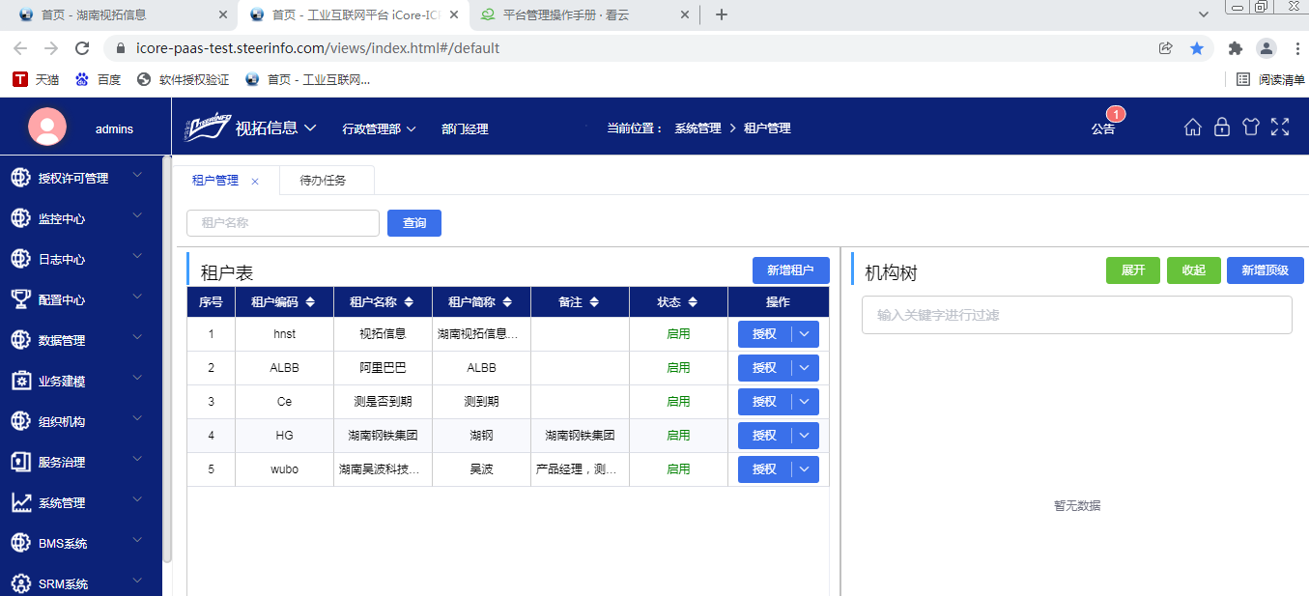Click the 租户名称 search input field

click(x=283, y=223)
